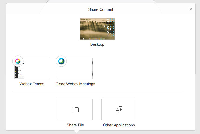
Task: Click the "Share Content" dialog title
Action: [101, 9]
